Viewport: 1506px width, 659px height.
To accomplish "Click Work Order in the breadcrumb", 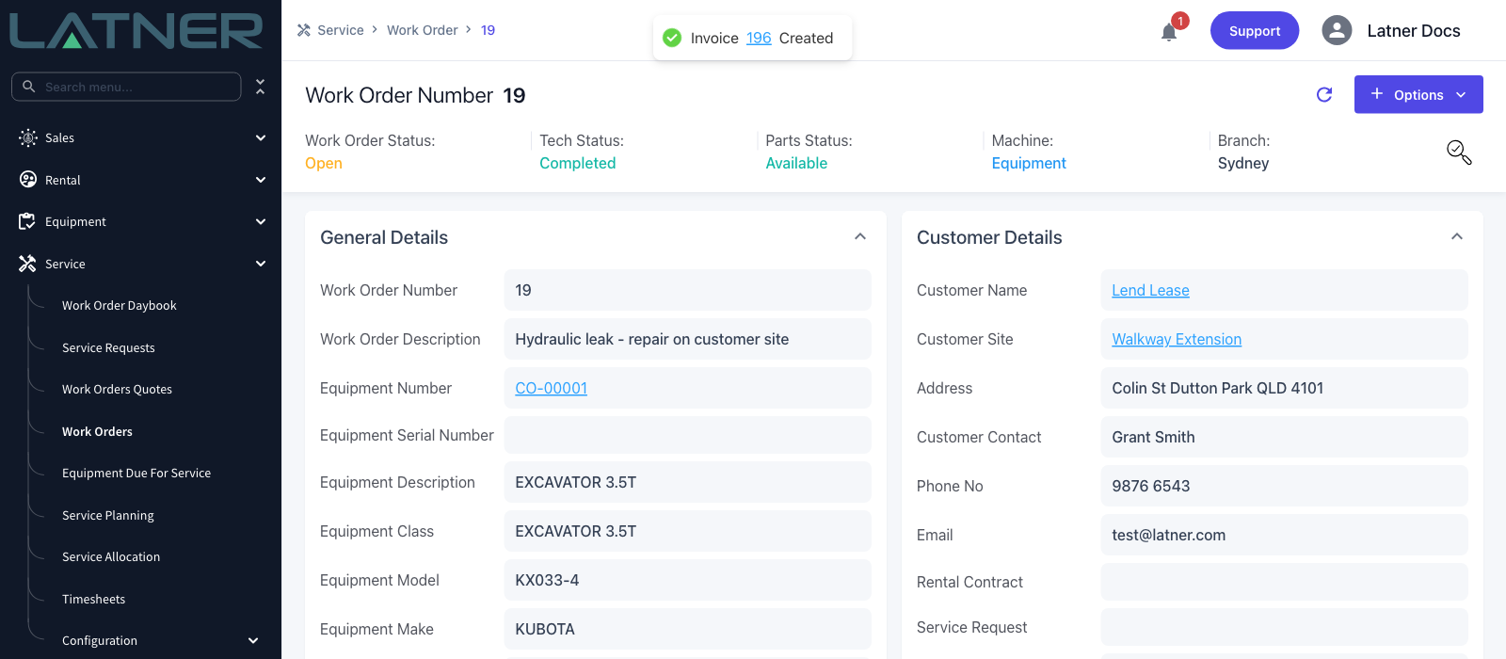I will tap(423, 30).
